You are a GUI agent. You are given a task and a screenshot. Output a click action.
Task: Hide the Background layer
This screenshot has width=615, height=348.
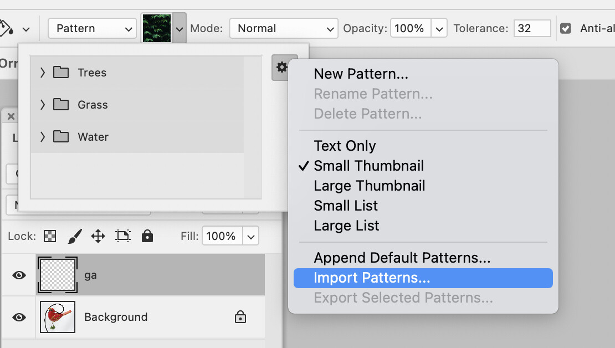(x=19, y=317)
